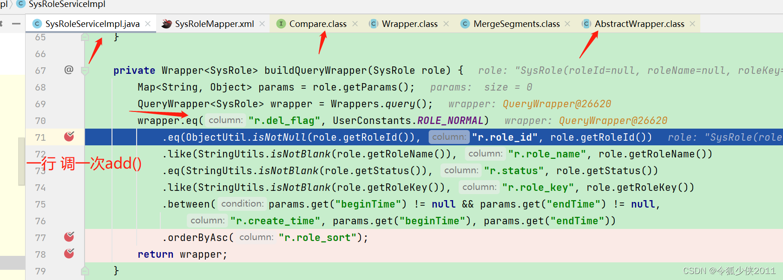783x280 pixels.
Task: Click the role.getStatus() argument on line 73
Action: [604, 171]
